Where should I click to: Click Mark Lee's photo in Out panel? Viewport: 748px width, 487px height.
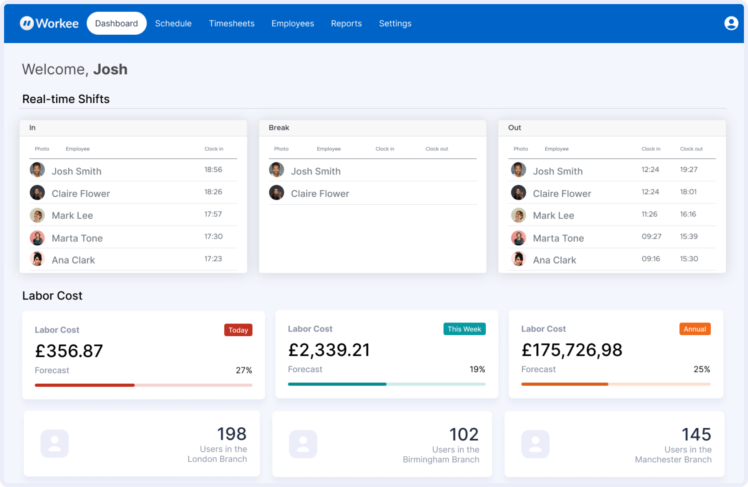pos(519,215)
